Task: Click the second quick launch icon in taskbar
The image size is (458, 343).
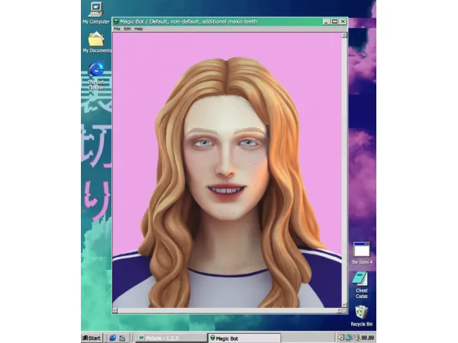Action: coord(122,338)
